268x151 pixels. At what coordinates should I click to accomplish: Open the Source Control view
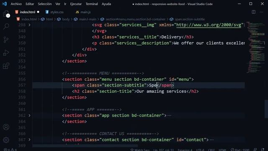tap(6, 39)
